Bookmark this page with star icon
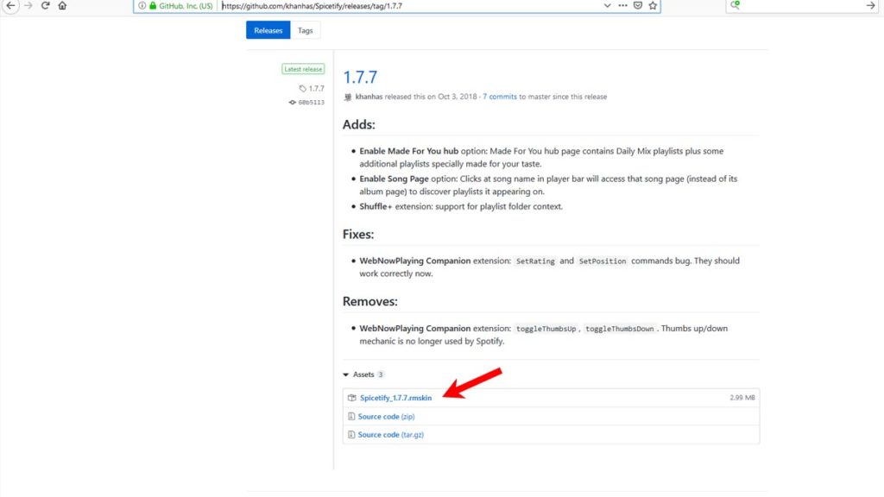This screenshot has height=497, width=884. 653,6
